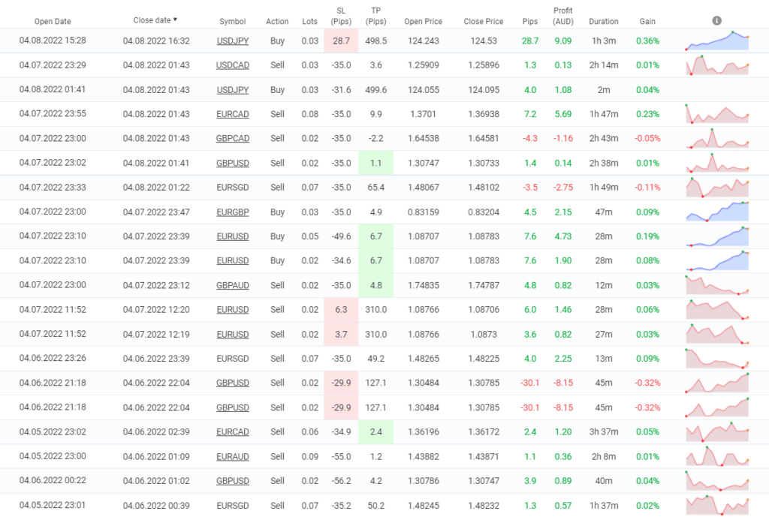This screenshot has height=517, width=769.
Task: Click the sparkline chart in the GBPAUD row
Action: (716, 285)
